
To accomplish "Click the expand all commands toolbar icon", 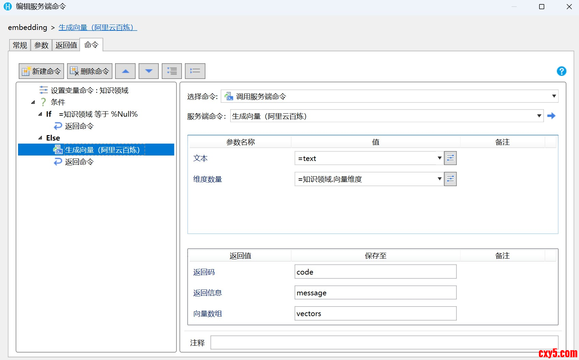I will pos(172,71).
